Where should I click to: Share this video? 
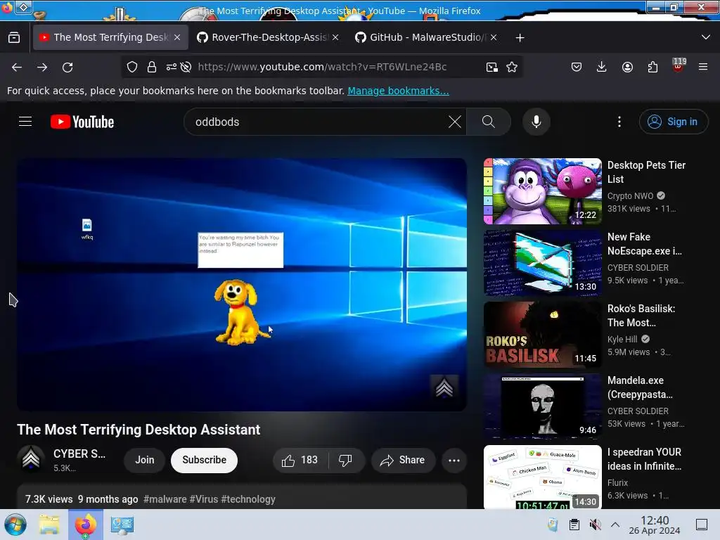403,460
